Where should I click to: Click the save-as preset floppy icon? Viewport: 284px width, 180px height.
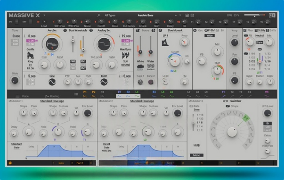(x=192, y=15)
